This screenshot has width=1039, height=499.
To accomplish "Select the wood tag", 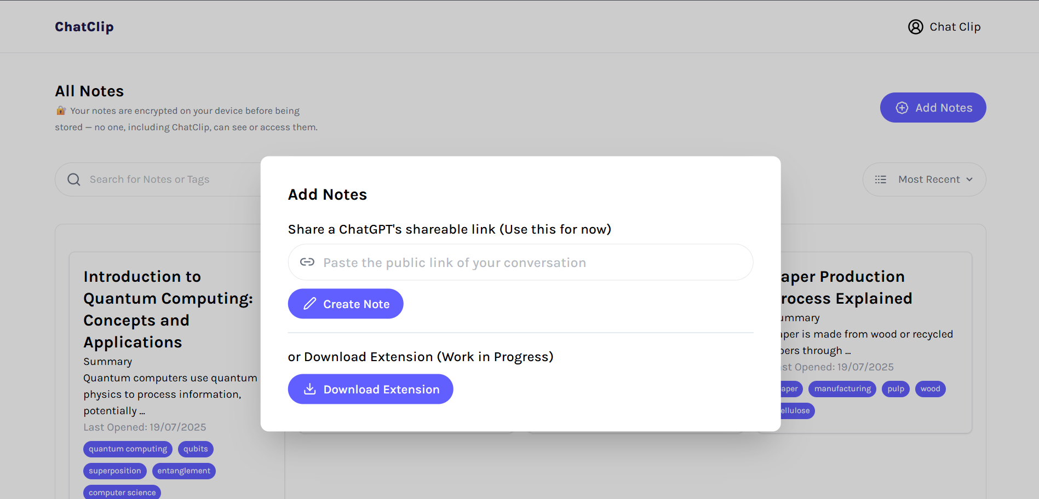I will [930, 389].
